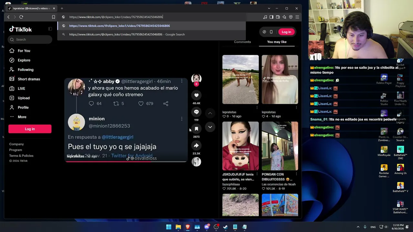Open the horse on road video thumbnail
Screen dimensions: 413x232
tap(240, 80)
